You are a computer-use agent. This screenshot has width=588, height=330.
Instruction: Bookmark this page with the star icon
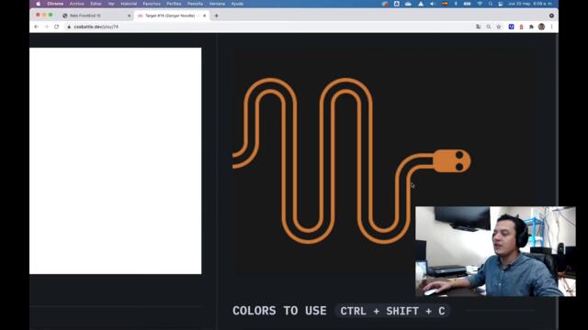pos(499,27)
